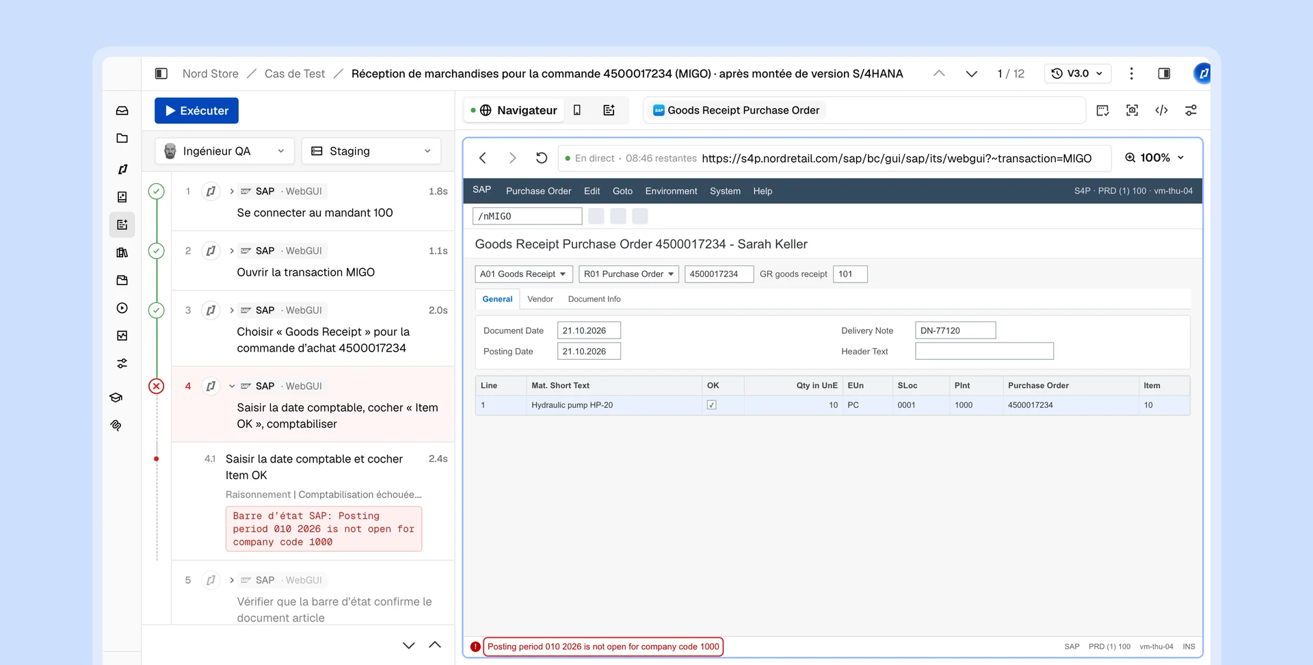
Task: Open the SAP Environment menu
Action: [671, 192]
